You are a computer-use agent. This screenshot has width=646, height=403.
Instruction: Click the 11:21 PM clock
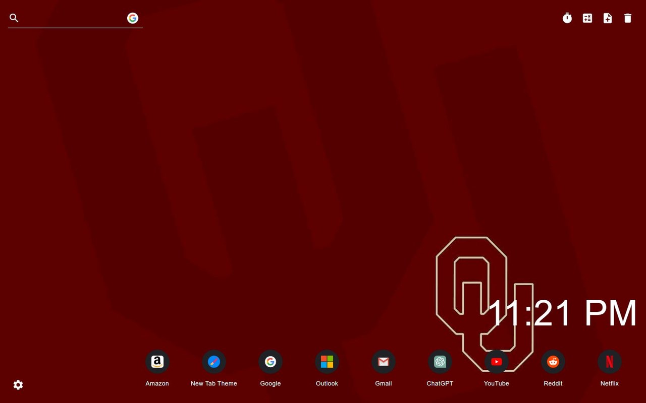562,313
